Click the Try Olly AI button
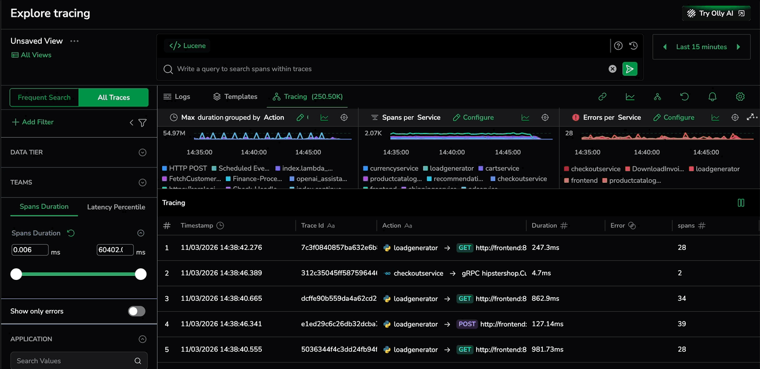Viewport: 760px width, 369px height. pyautogui.click(x=716, y=13)
